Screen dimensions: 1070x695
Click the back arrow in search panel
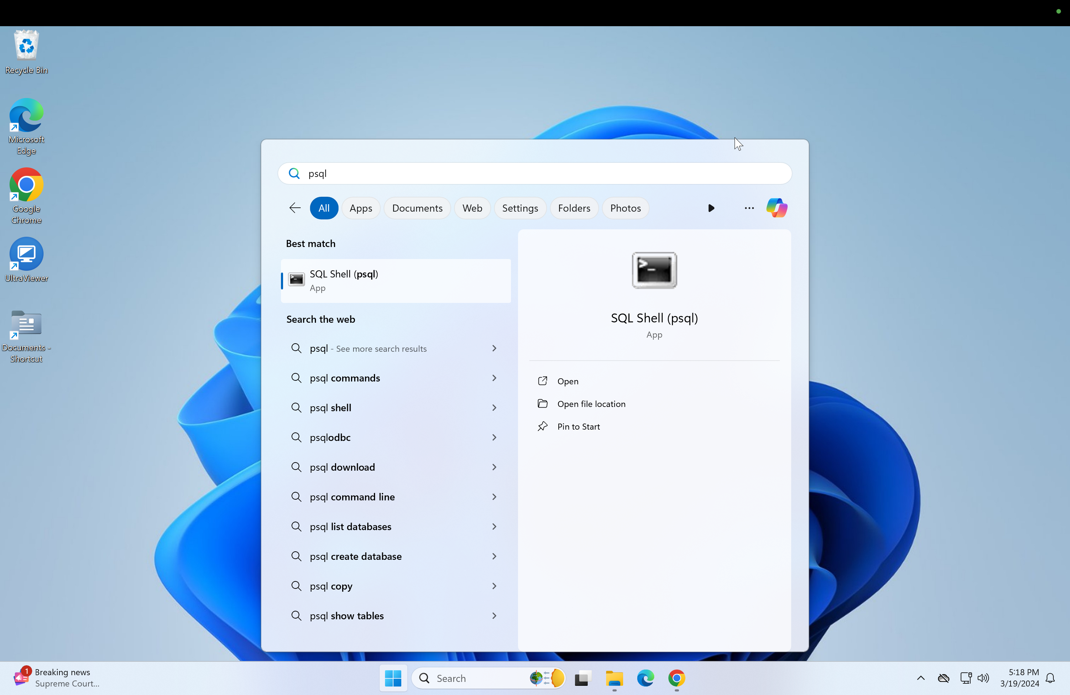pos(295,208)
